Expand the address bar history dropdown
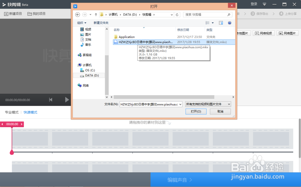 click(x=172, y=14)
